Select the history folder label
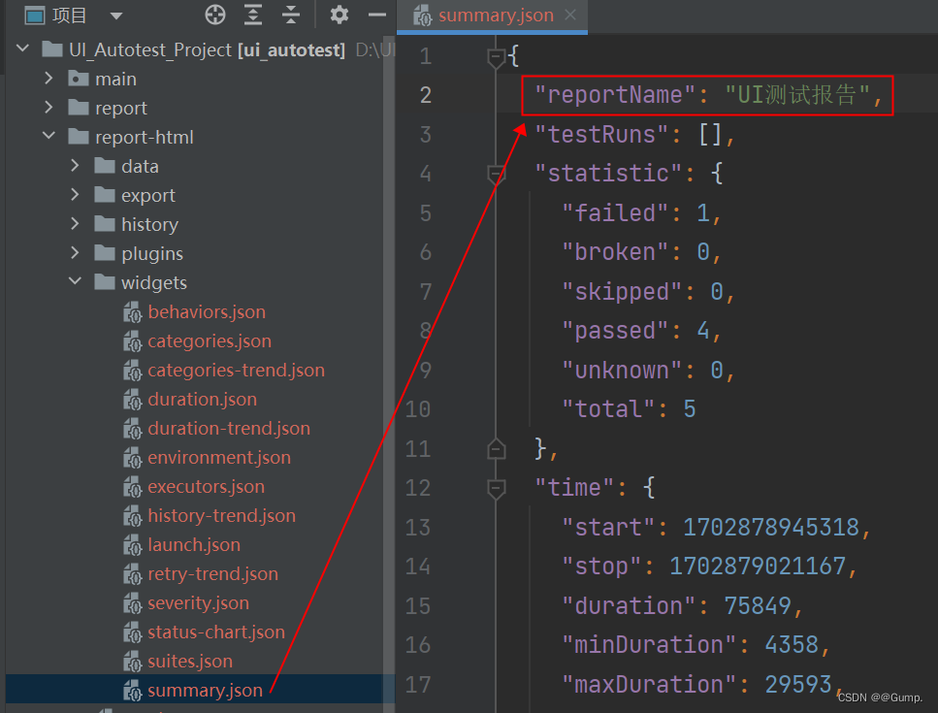This screenshot has height=713, width=938. pos(150,225)
